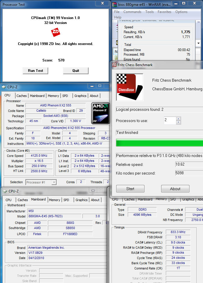
Task: Click the Multiplier value x 16.5
Action: click(x=39, y=161)
